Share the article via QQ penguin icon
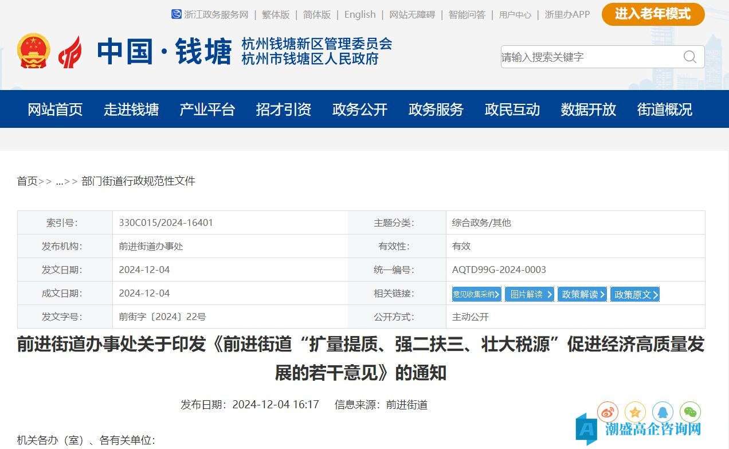The width and height of the screenshot is (729, 449). (x=663, y=412)
